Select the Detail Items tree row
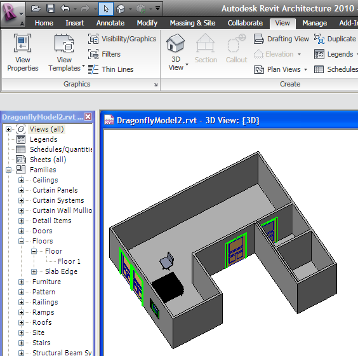The width and height of the screenshot is (358, 356). point(52,221)
